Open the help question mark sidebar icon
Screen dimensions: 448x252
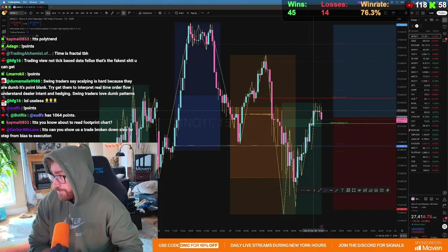click(x=444, y=235)
